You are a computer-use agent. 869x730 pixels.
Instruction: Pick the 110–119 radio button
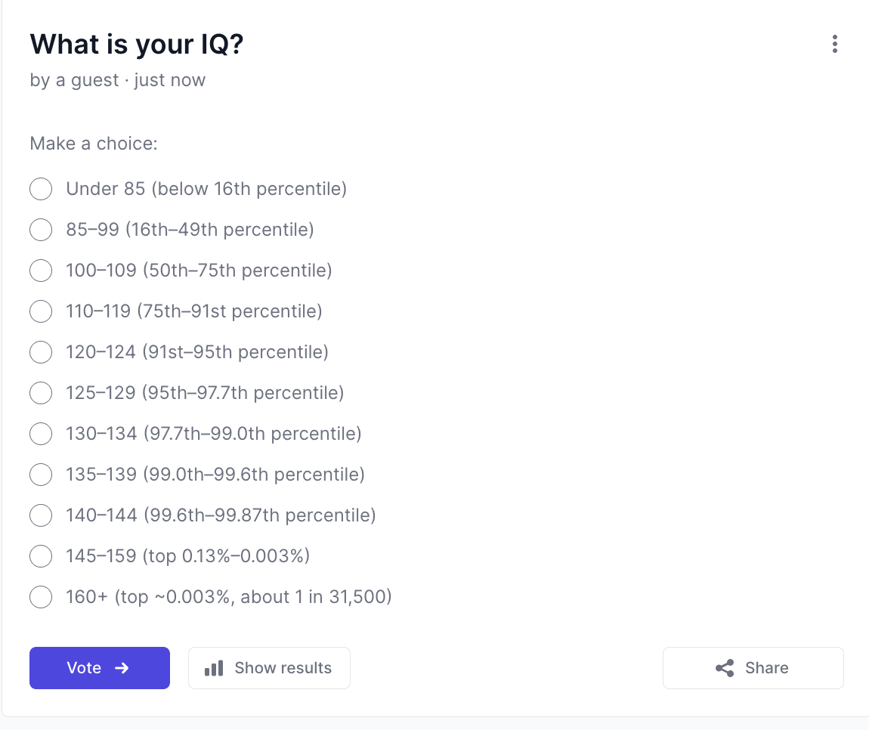tap(41, 311)
